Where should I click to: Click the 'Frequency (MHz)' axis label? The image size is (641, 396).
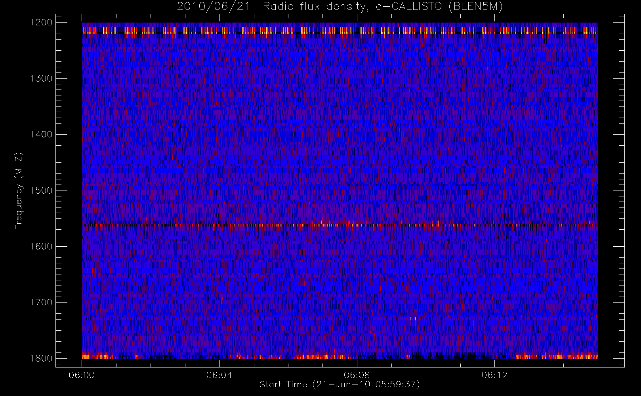[19, 191]
